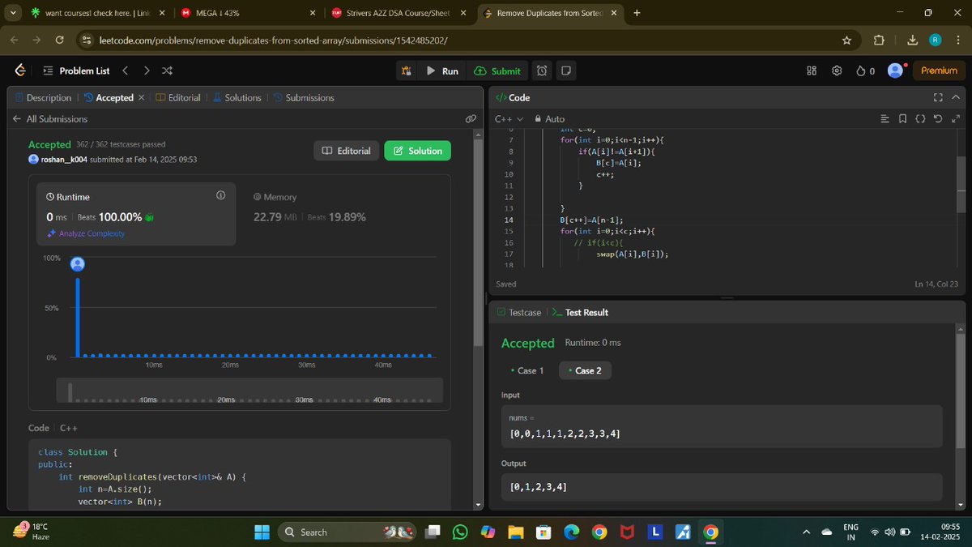Screen dimensions: 972x547
Task: Open the user profile avatar
Action: click(895, 71)
